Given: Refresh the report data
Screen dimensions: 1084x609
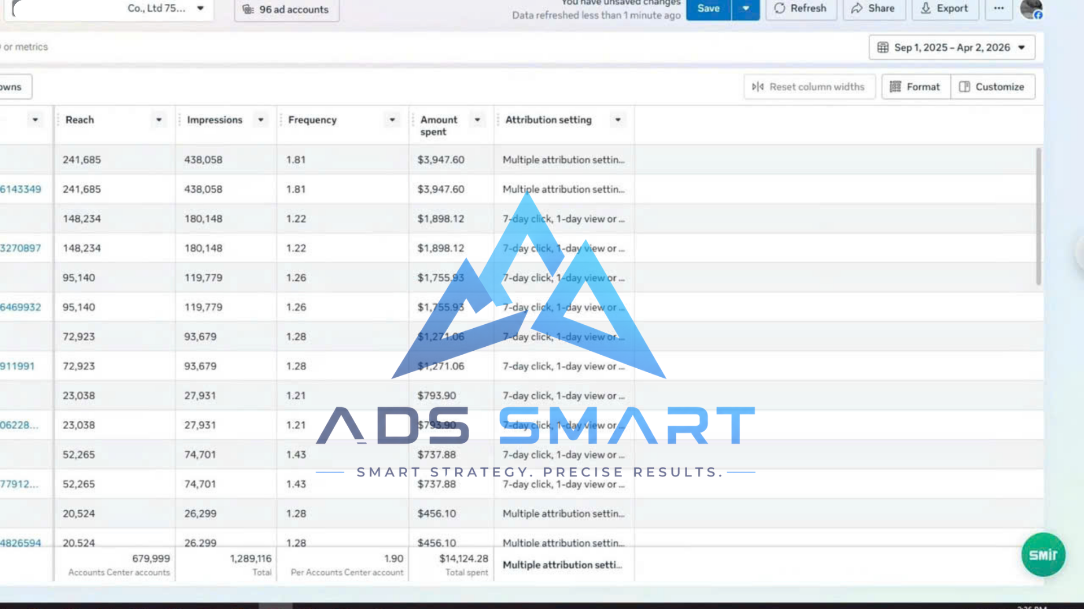Looking at the screenshot, I should click(x=801, y=8).
